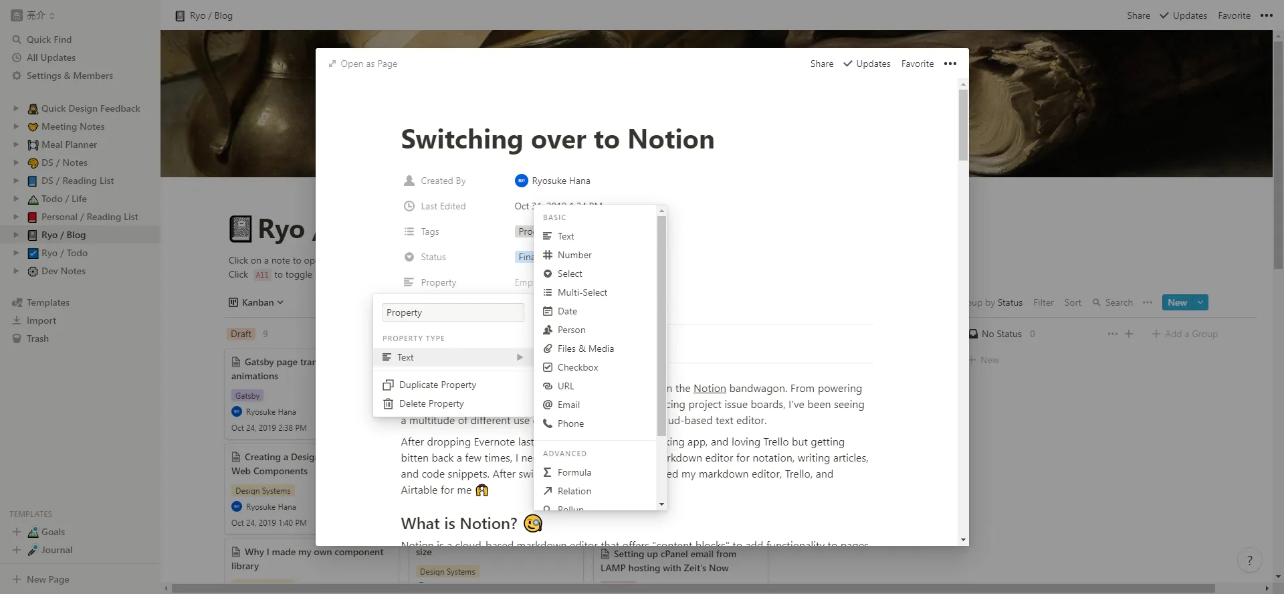Click Search in the board toolbar
The height and width of the screenshot is (594, 1284).
(x=1113, y=302)
